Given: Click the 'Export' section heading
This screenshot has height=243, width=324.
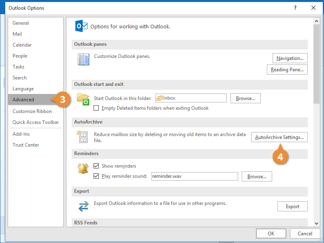Looking at the screenshot, I should [x=82, y=191].
